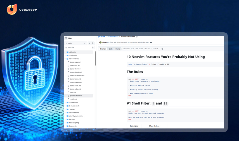Click the search magnifier next to plus

point(93,43)
